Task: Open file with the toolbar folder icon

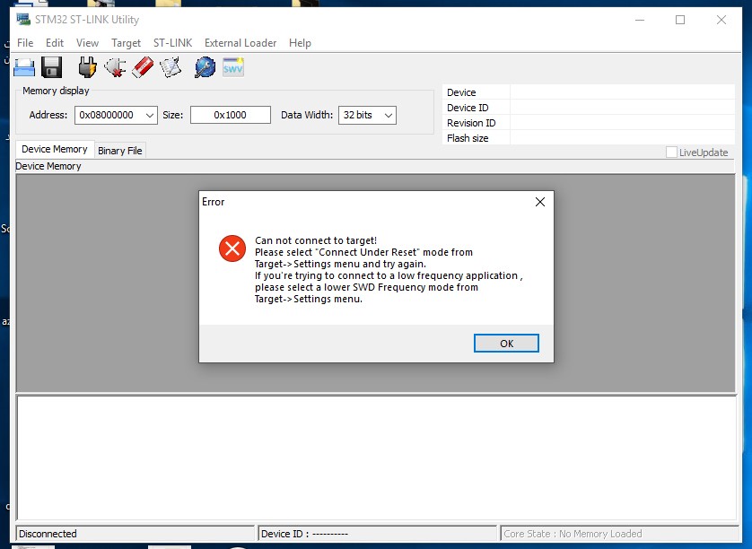Action: (24, 67)
